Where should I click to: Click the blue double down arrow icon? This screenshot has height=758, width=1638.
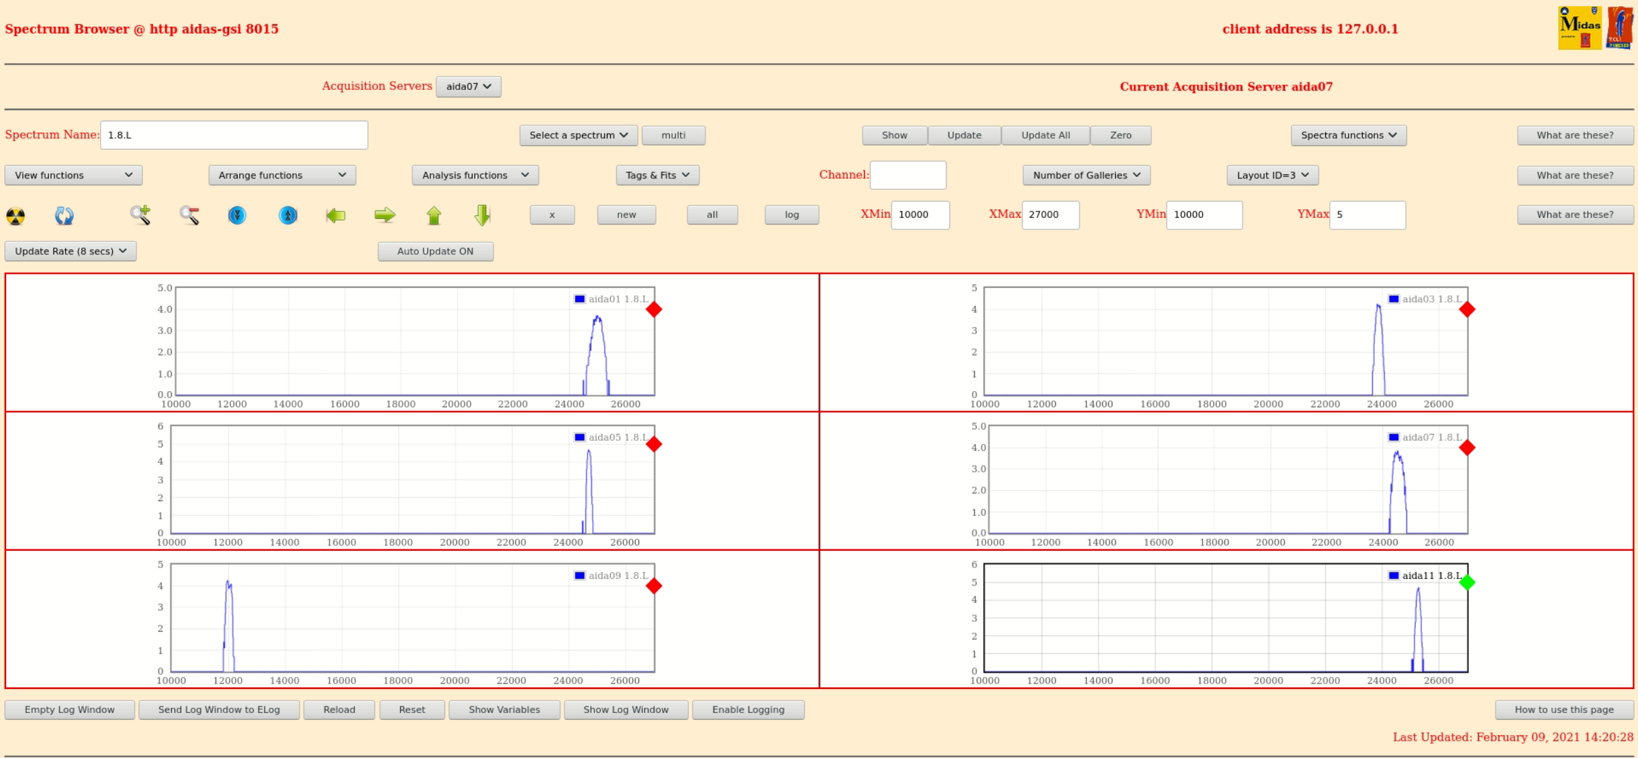[237, 215]
